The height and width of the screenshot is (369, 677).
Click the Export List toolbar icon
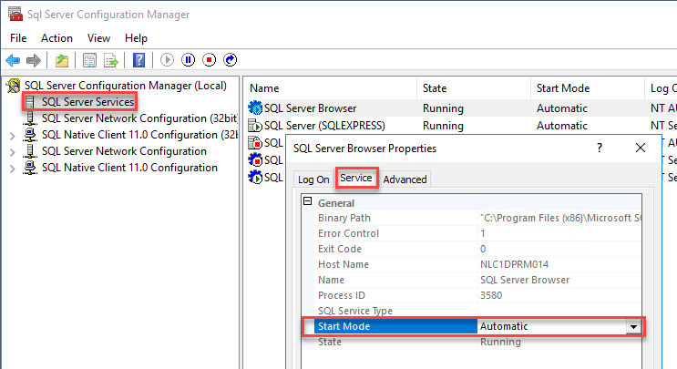coord(110,60)
